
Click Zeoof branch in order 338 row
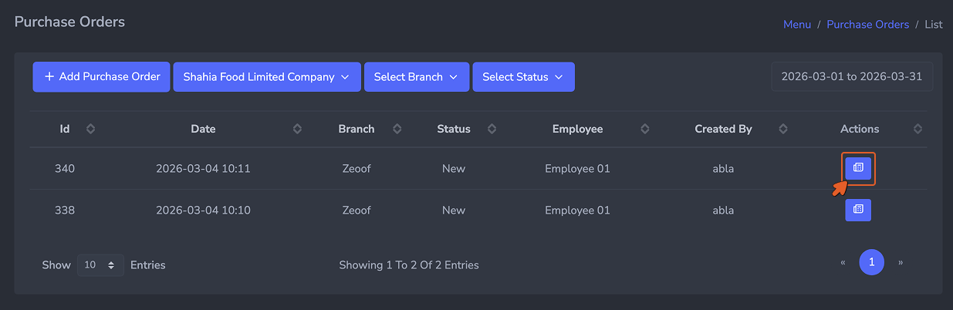click(357, 210)
